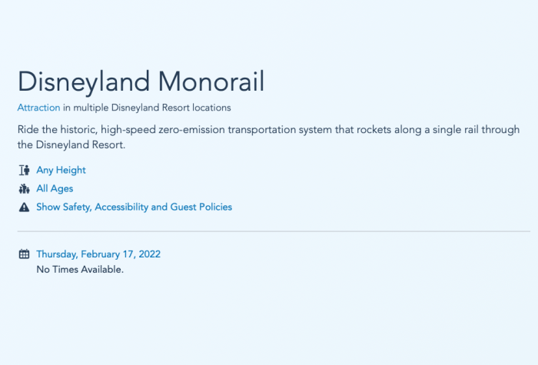Click the description line starting 'Ride the historic'
The image size is (538, 365).
269,130
